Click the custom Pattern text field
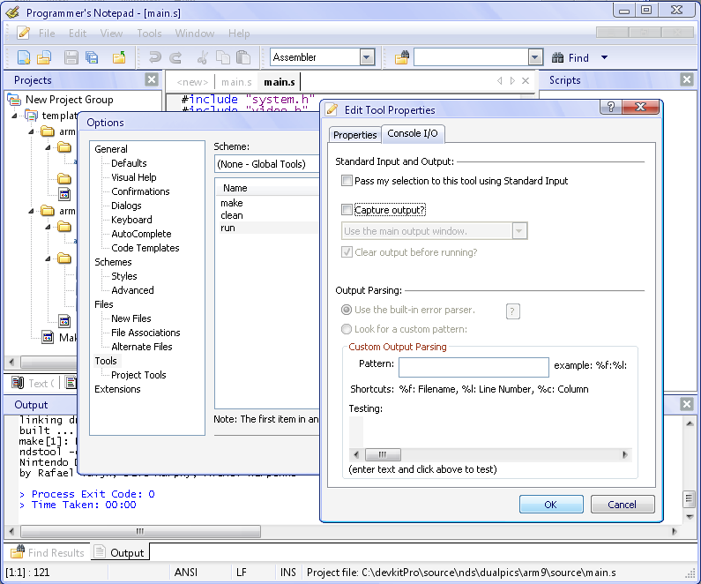This screenshot has height=584, width=701. click(474, 367)
